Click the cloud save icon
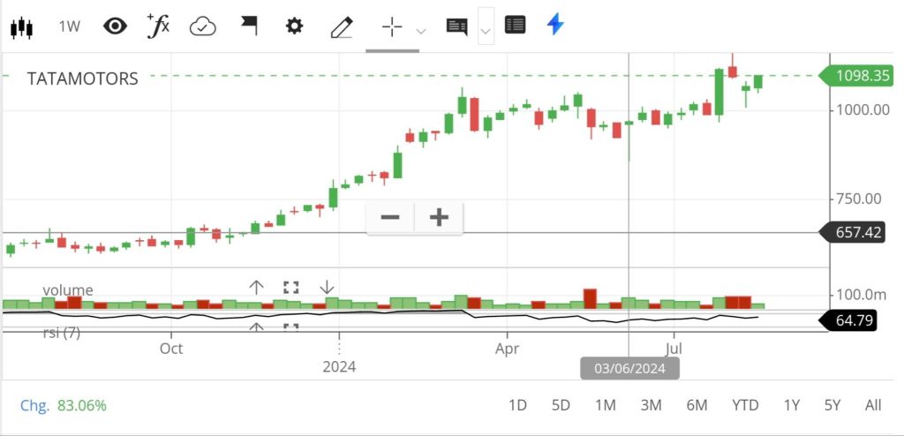Screen dimensions: 904x436 pos(203,26)
